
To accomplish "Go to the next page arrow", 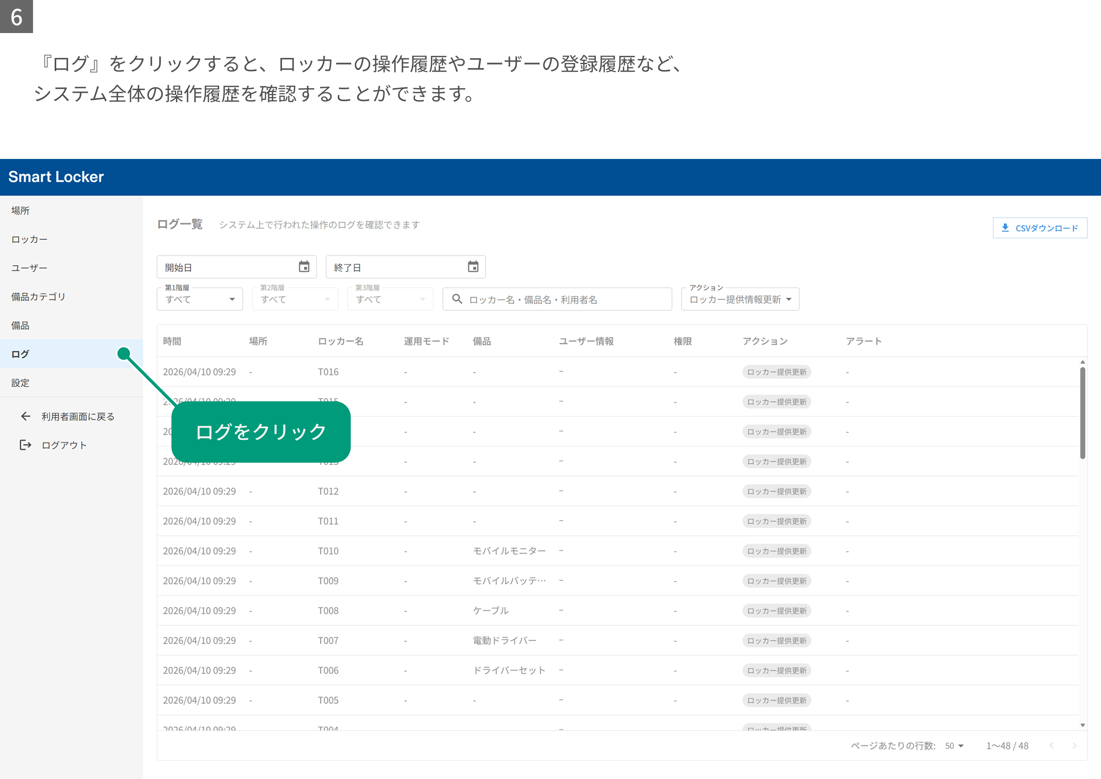I will coord(1074,746).
